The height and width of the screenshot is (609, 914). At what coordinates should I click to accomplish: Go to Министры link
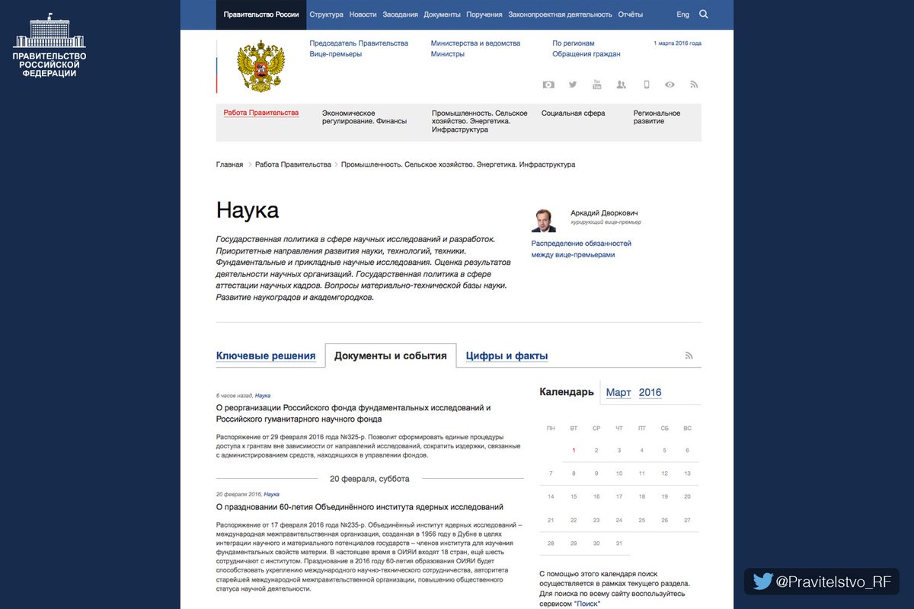coord(447,54)
